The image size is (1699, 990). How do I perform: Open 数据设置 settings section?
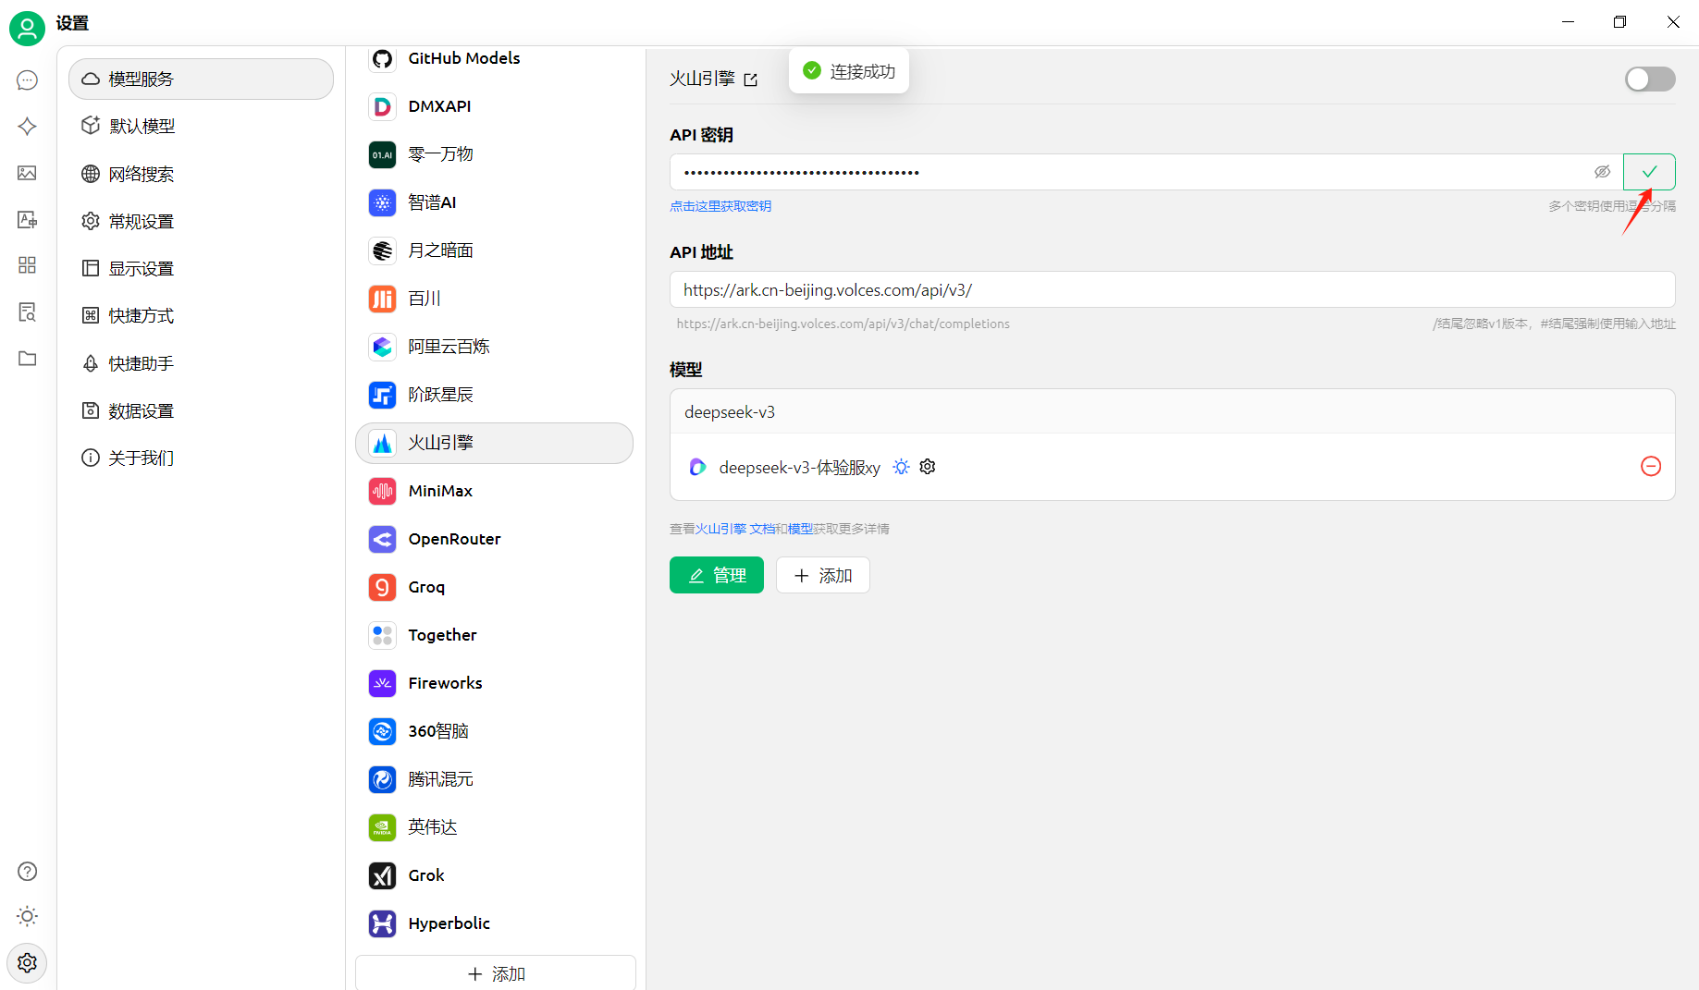(201, 410)
